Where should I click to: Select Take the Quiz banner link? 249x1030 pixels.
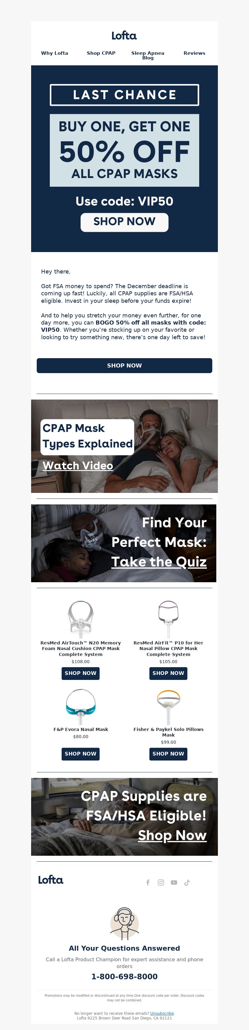click(x=159, y=562)
